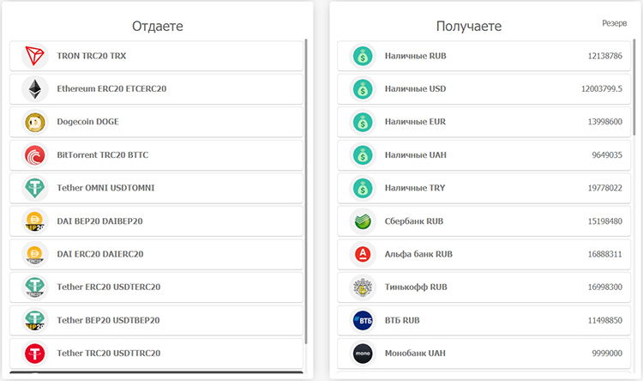Screen dimensions: 643x381
Task: Click the Ethereum diamond logo icon
Action: pos(35,89)
